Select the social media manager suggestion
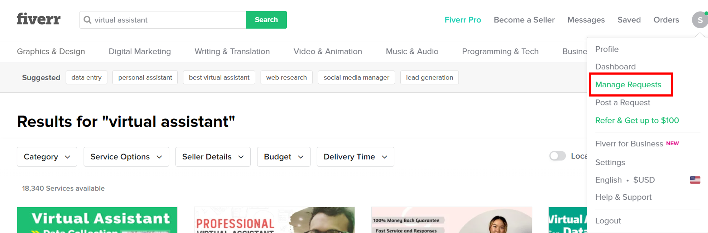708x233 pixels. [356, 77]
